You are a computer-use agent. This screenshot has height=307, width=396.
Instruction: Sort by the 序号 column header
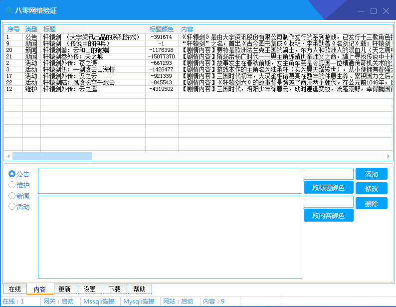[13, 29]
